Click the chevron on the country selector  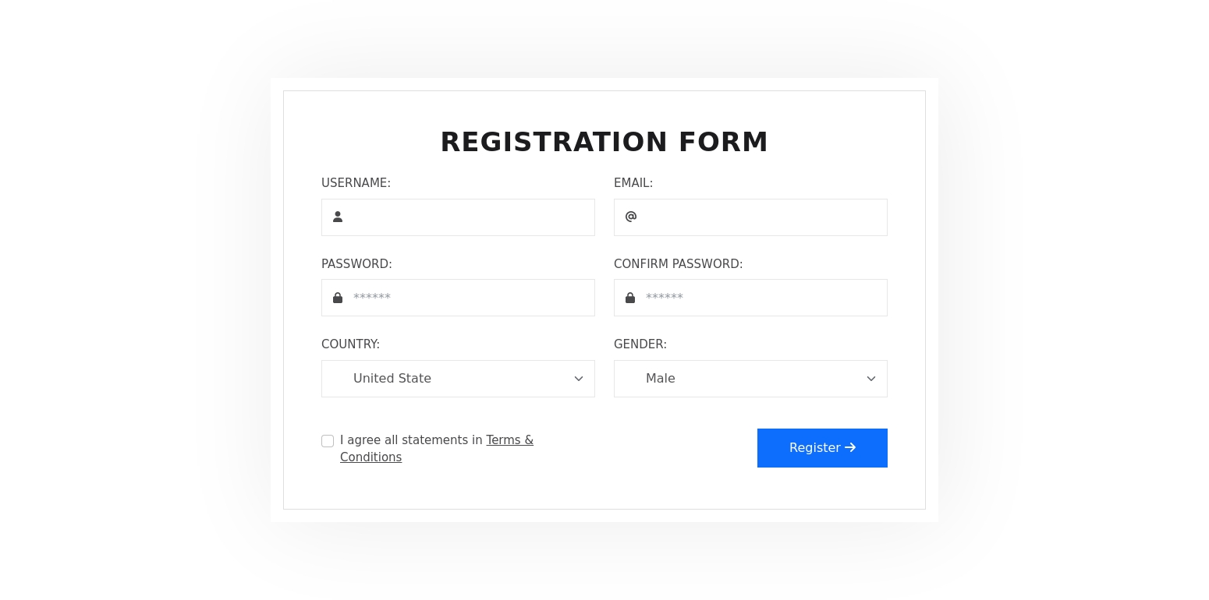click(x=579, y=379)
